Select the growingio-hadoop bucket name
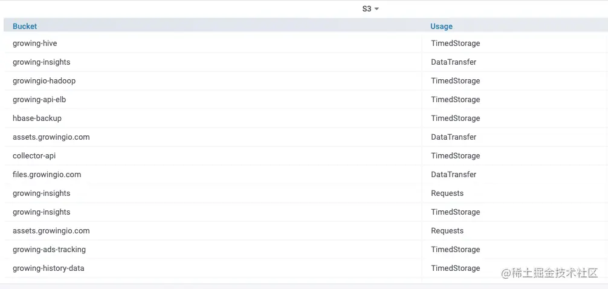The width and height of the screenshot is (608, 289). pyautogui.click(x=44, y=80)
